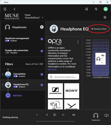Open volume control speaker icon
The width and height of the screenshot is (111, 125).
tap(106, 115)
